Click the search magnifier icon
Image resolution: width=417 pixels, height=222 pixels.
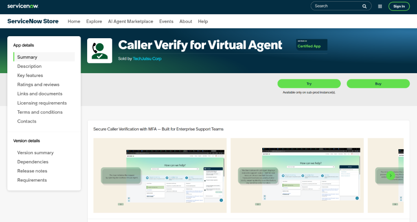364,6
